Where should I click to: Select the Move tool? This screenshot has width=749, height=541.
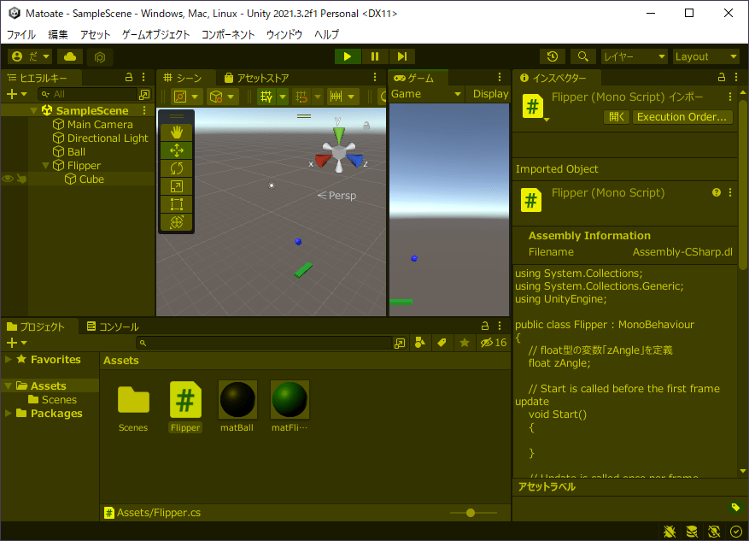coord(176,150)
